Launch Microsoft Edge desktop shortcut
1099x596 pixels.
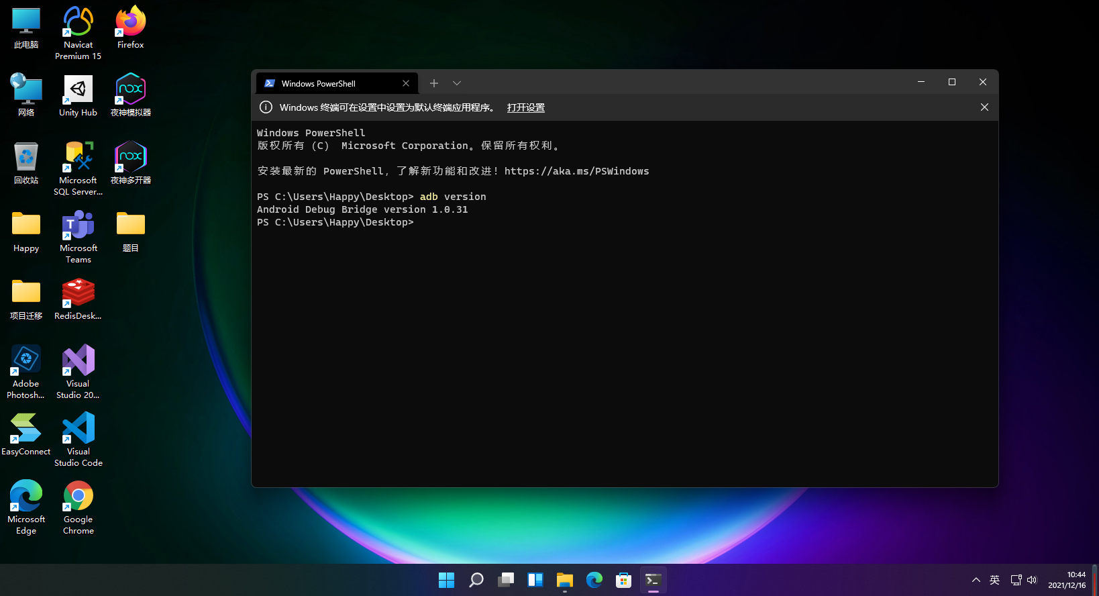[26, 507]
